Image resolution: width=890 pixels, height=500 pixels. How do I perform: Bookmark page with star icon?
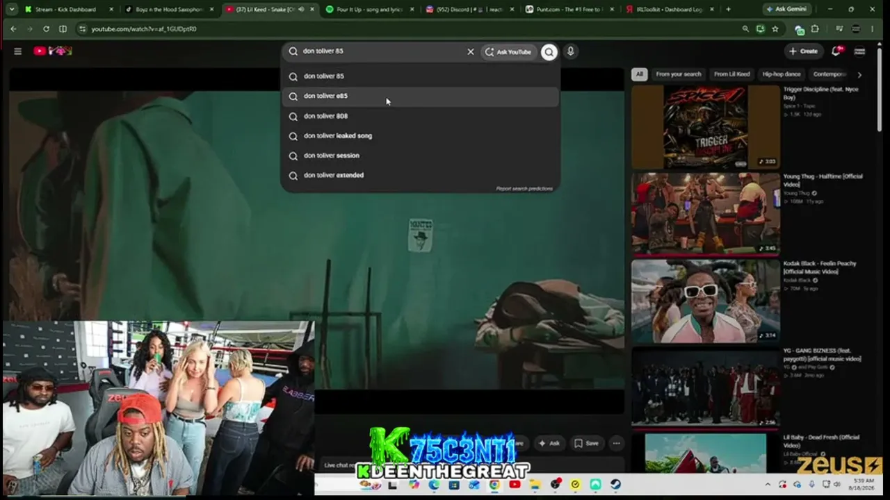point(775,29)
